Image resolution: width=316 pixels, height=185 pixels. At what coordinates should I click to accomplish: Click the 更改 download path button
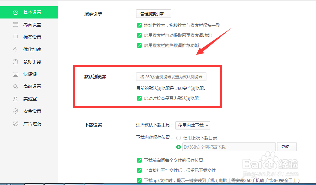[x=287, y=147]
